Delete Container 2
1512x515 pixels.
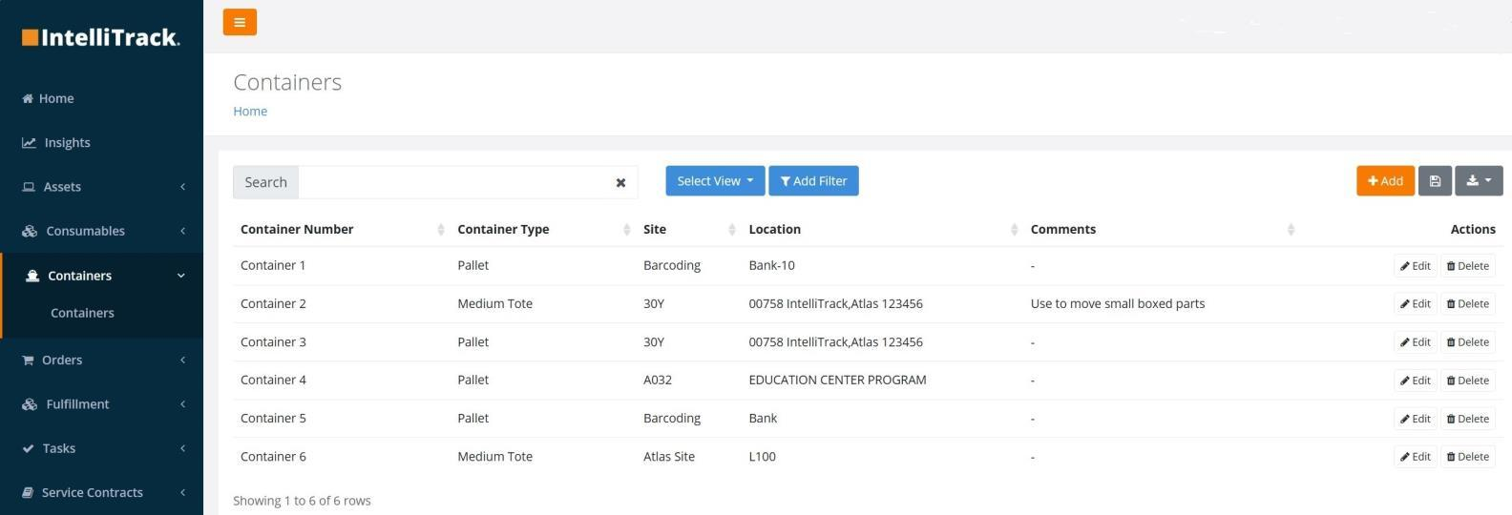tap(1467, 304)
